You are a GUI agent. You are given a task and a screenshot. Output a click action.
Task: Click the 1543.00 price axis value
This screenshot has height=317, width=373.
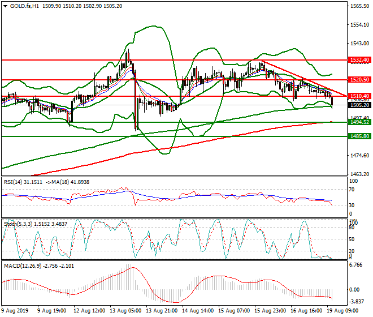tap(359, 44)
